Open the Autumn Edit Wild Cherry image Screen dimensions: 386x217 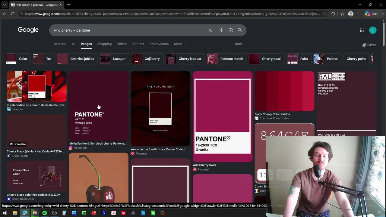point(160,108)
